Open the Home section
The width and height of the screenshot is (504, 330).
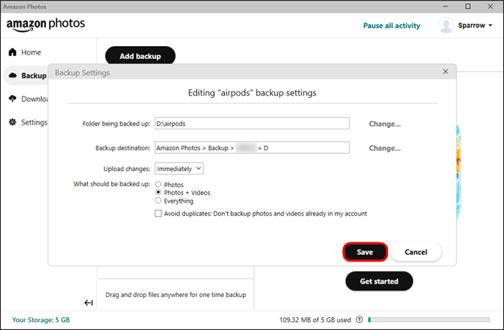[x=31, y=52]
